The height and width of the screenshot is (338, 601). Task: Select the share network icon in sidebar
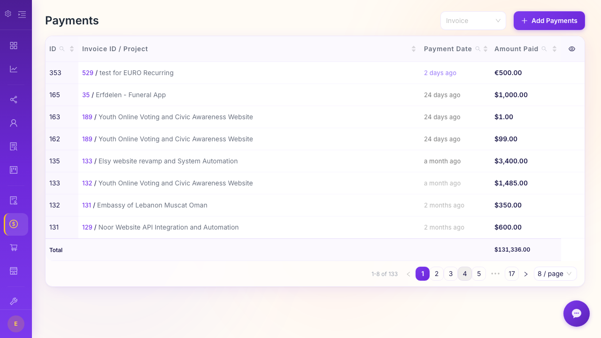coord(13,100)
